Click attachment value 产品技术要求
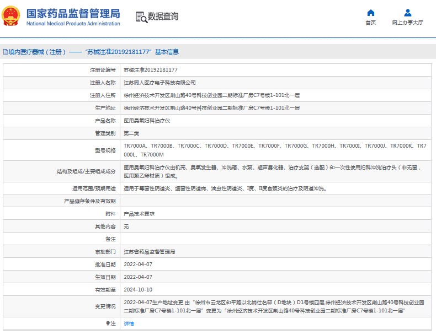The width and height of the screenshot is (436, 335). pos(139,214)
